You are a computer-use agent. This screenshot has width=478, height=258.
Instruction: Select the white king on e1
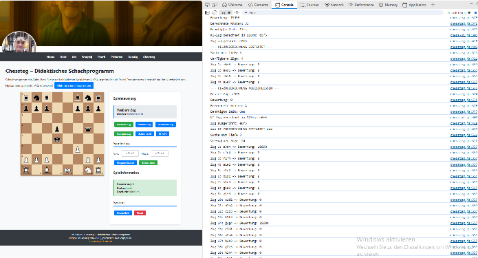coord(67,170)
